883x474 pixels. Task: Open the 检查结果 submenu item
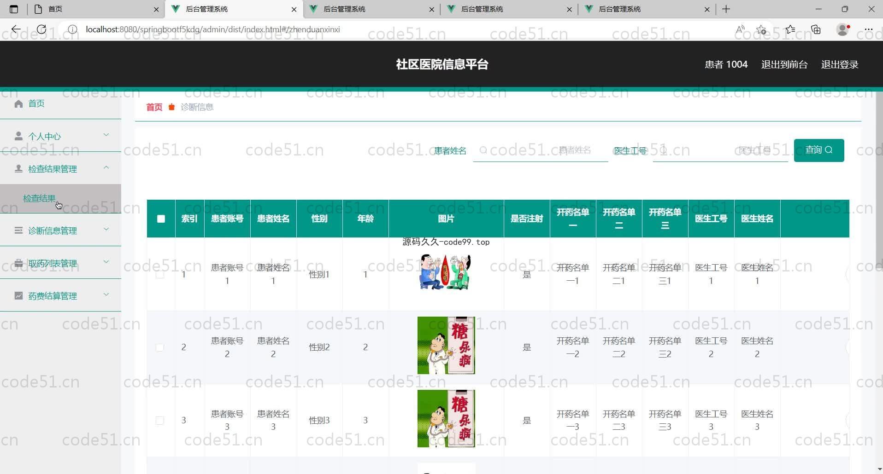(x=60, y=199)
